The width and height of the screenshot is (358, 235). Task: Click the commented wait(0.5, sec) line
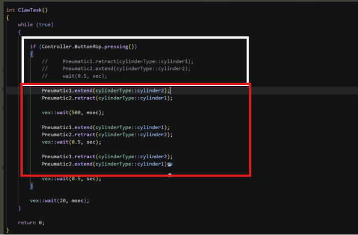tap(75, 76)
